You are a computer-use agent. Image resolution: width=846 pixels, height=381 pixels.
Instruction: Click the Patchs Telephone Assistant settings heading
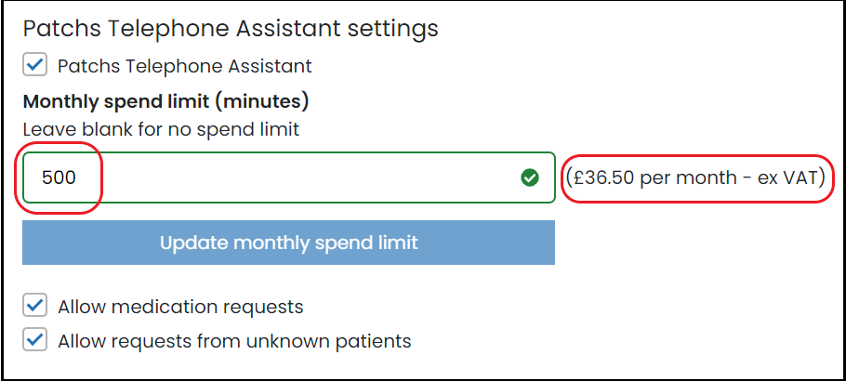pos(231,29)
